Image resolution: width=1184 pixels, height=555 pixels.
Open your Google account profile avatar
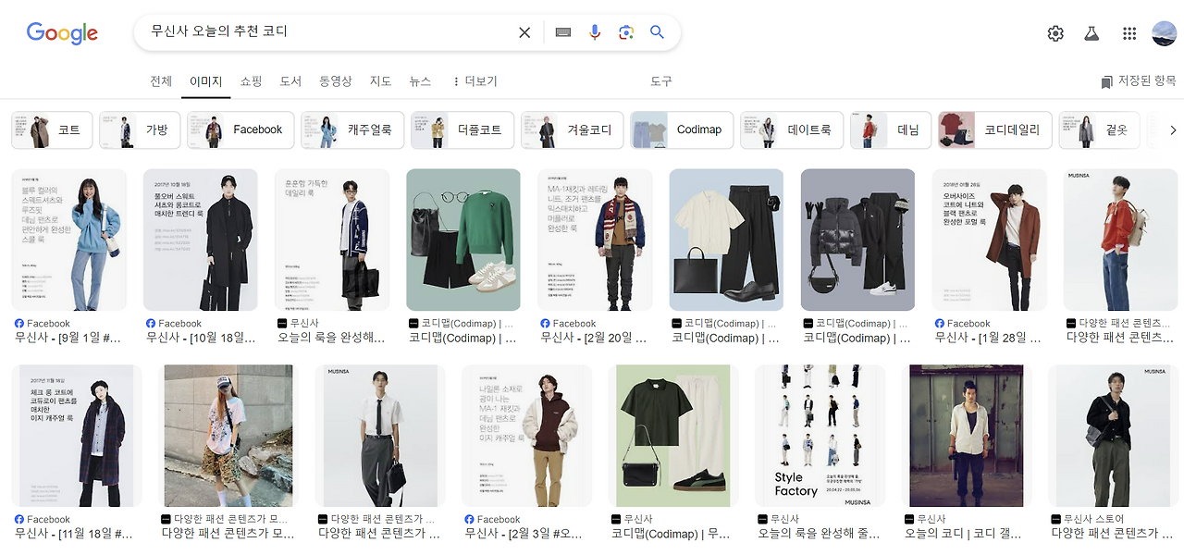click(x=1163, y=31)
